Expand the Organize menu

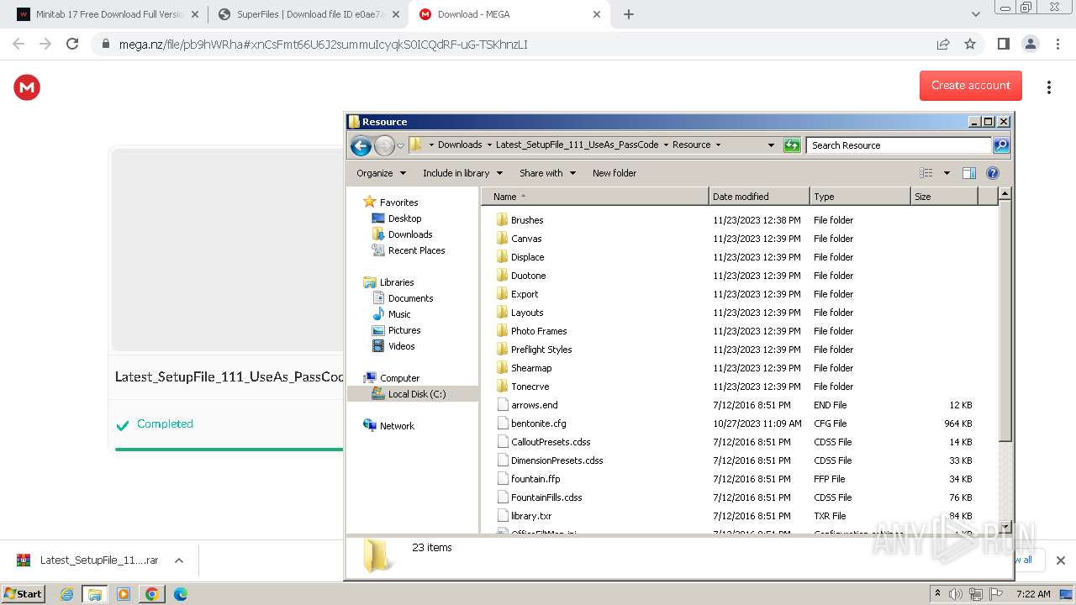coord(381,173)
